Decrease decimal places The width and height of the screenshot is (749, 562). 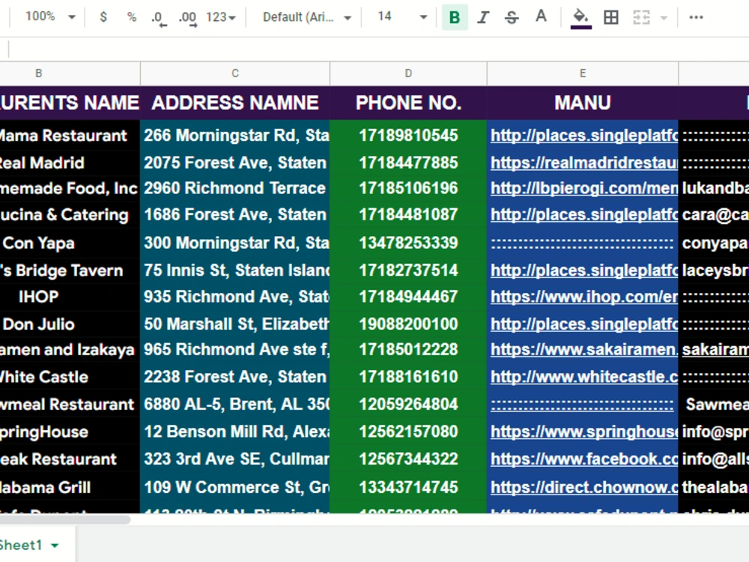[159, 18]
